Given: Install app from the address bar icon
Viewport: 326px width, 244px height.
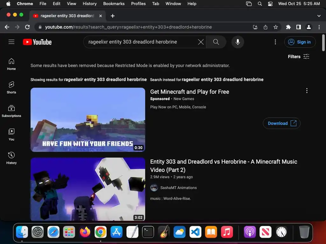Looking at the screenshot, I should (x=255, y=27).
